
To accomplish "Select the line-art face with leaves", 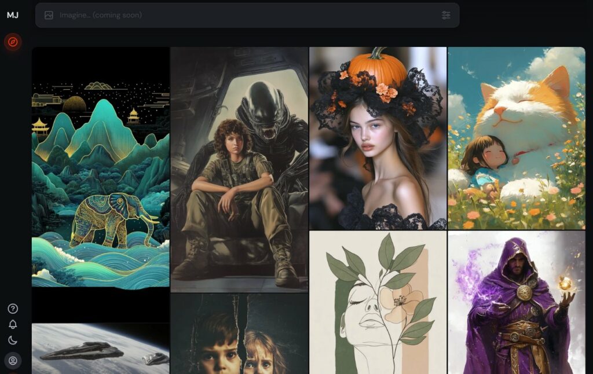I will [378, 302].
